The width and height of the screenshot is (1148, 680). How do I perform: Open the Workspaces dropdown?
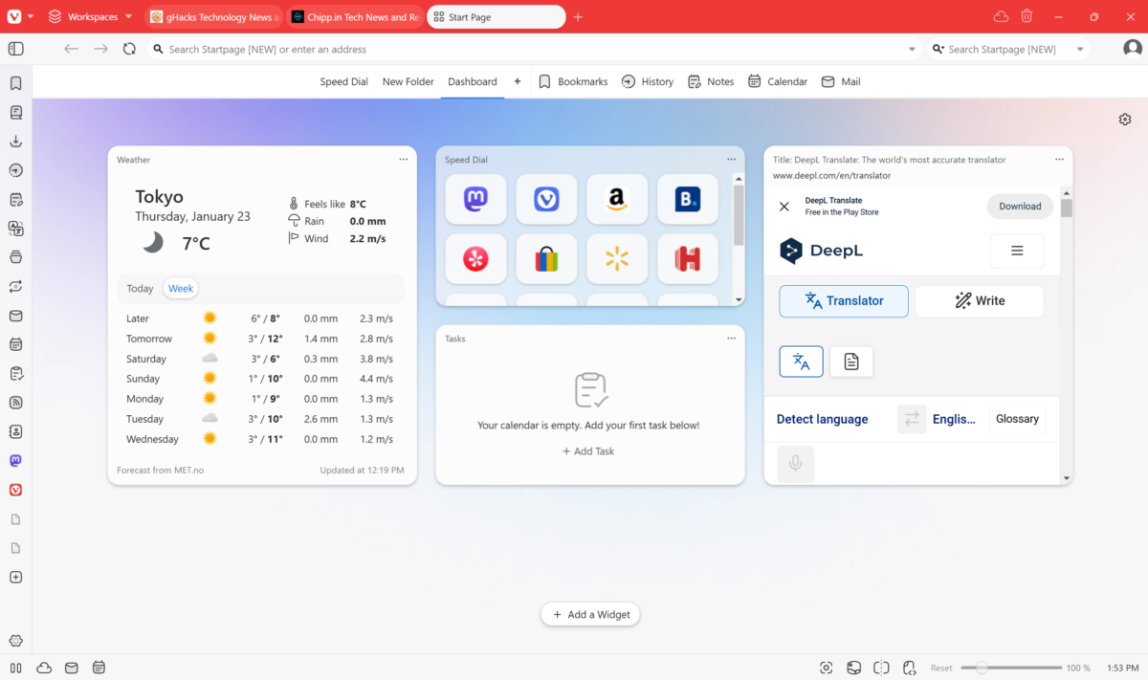tap(90, 16)
